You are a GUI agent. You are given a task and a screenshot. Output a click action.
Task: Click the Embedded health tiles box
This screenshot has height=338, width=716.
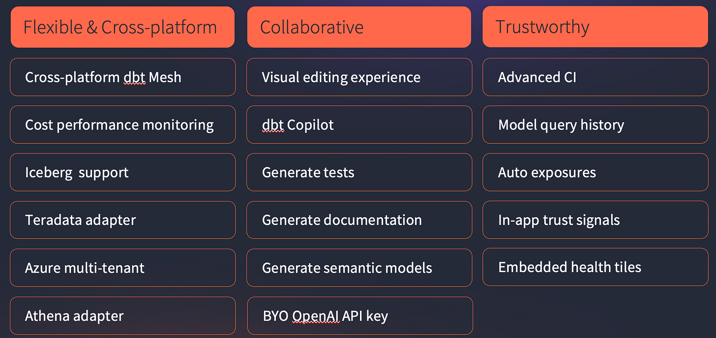[x=596, y=267]
